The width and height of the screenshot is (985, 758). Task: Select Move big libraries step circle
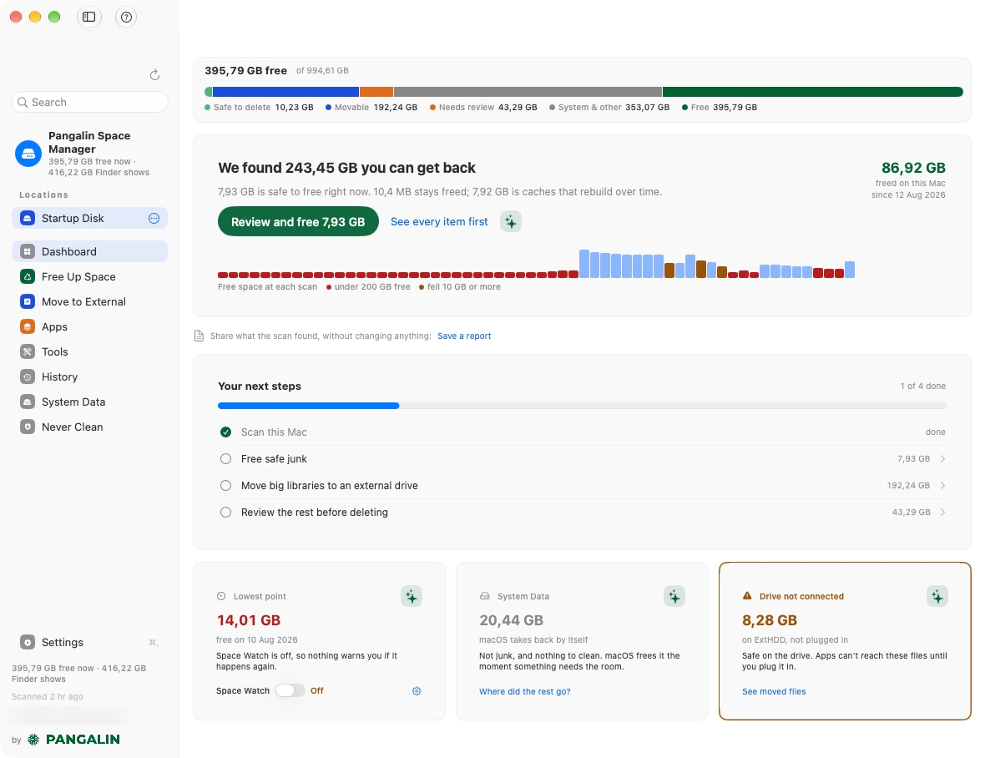pos(225,486)
